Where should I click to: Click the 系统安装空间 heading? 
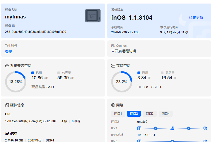21,66
